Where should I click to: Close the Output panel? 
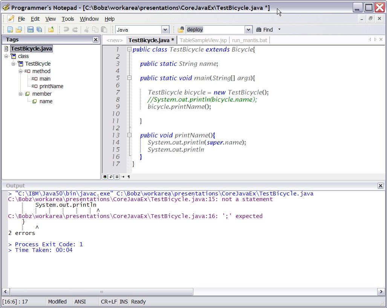click(380, 186)
